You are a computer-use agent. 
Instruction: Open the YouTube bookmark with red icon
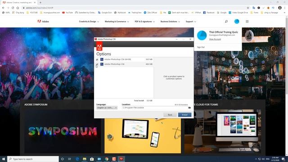pos(67,13)
